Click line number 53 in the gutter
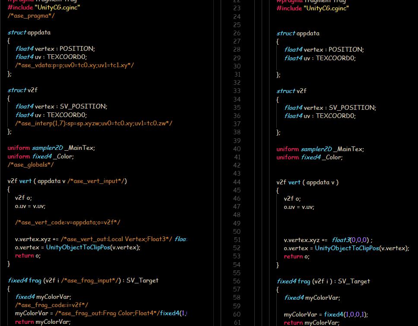The image size is (418, 326). point(237,256)
